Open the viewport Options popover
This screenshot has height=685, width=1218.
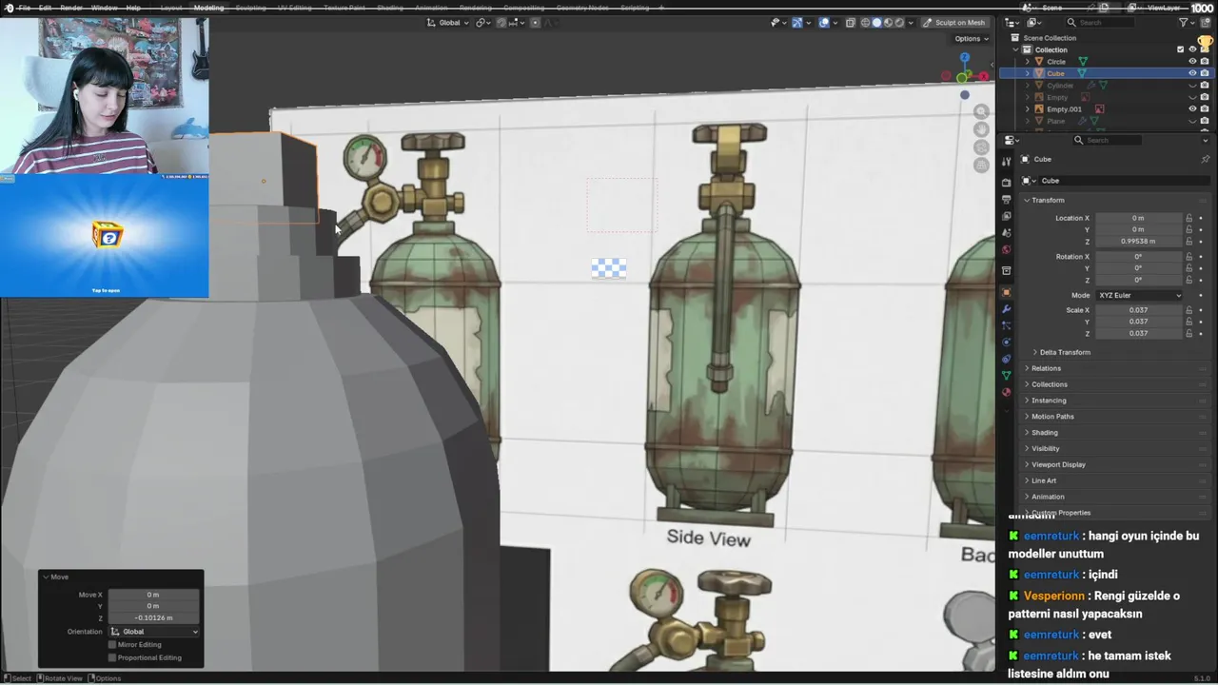[972, 39]
